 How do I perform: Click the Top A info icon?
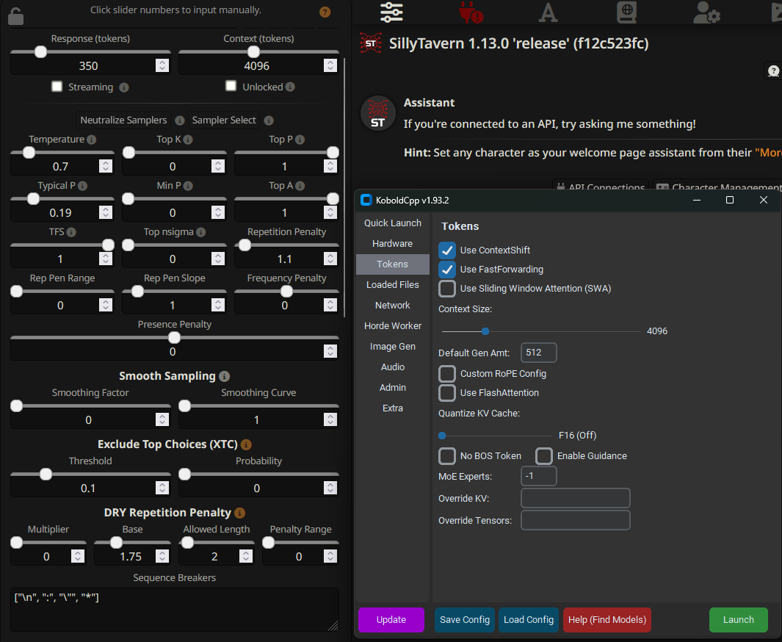[x=300, y=186]
